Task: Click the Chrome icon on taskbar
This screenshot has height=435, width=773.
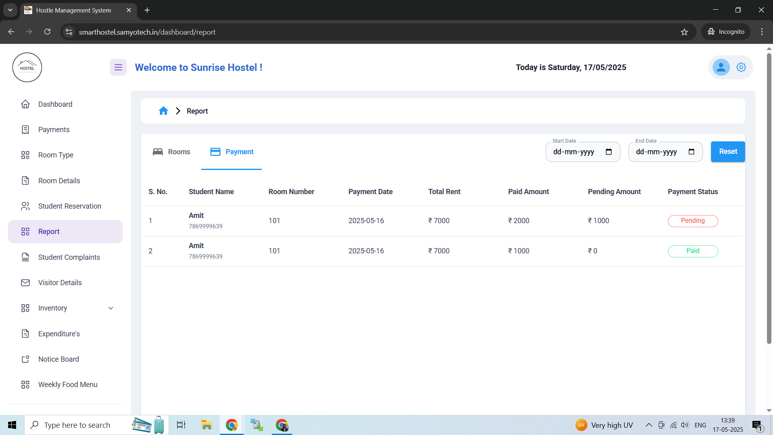Action: [x=231, y=425]
